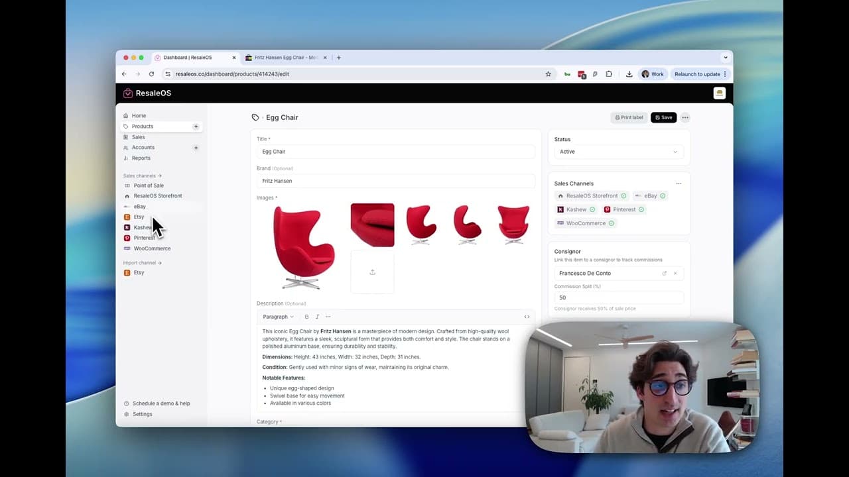Click the Italic formatting icon

[317, 317]
